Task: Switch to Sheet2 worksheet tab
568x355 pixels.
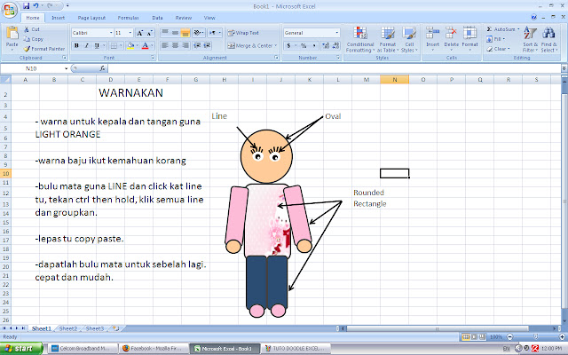Action: pyautogui.click(x=68, y=328)
